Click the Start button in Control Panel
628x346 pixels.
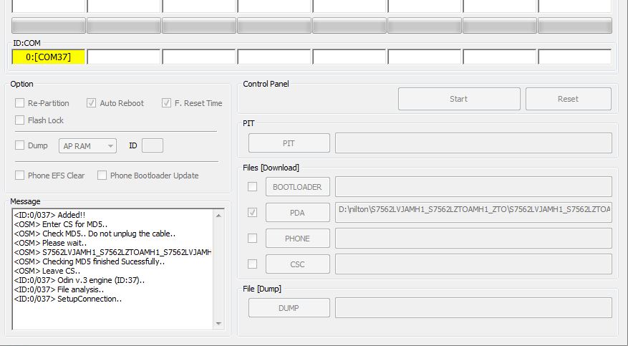[458, 99]
